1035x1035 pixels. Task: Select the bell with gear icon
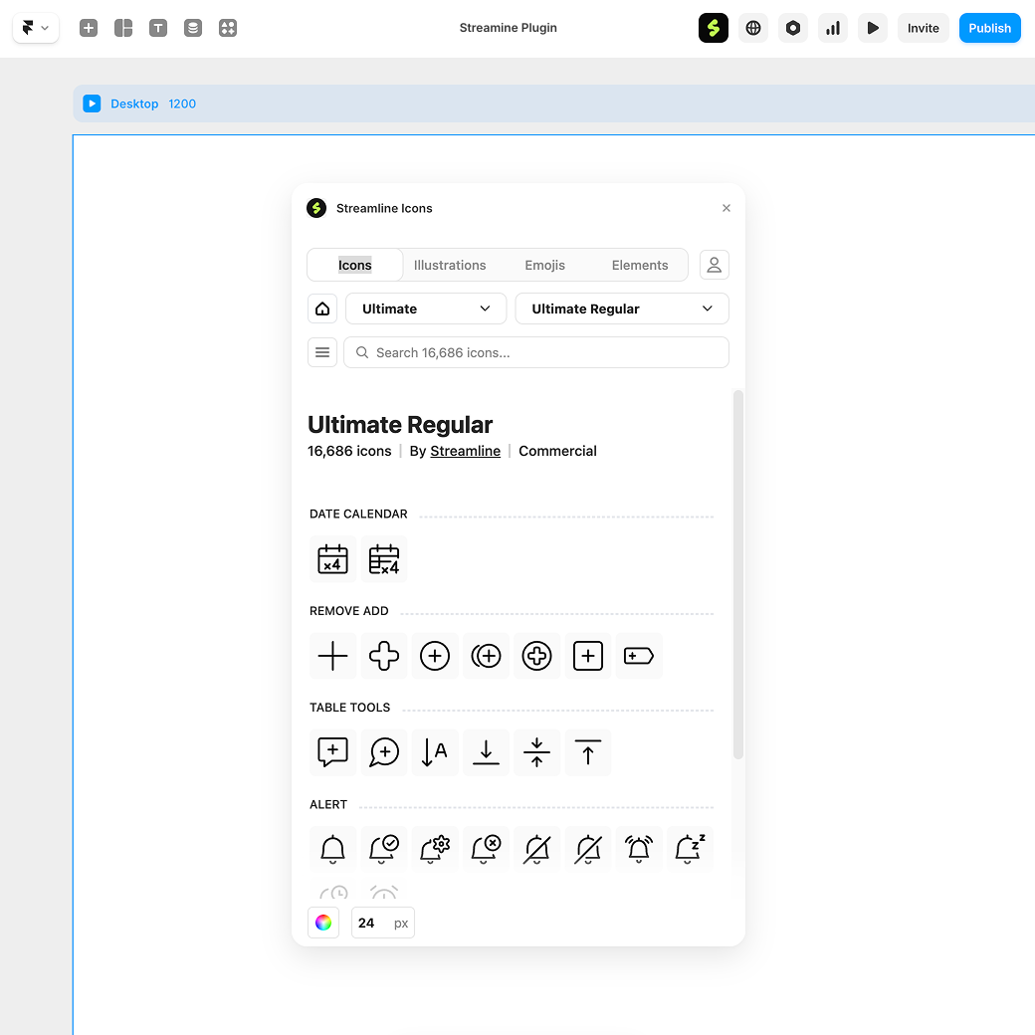click(x=435, y=850)
